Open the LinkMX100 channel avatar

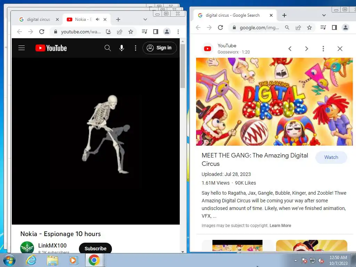(27, 247)
